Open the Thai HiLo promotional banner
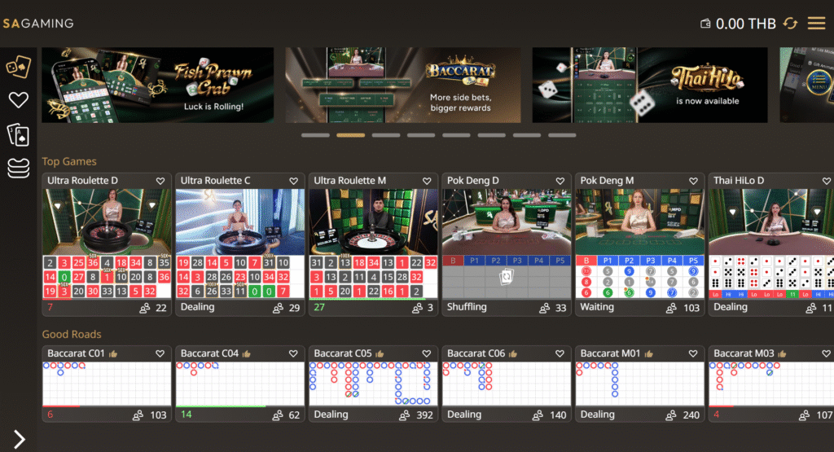 pyautogui.click(x=649, y=85)
